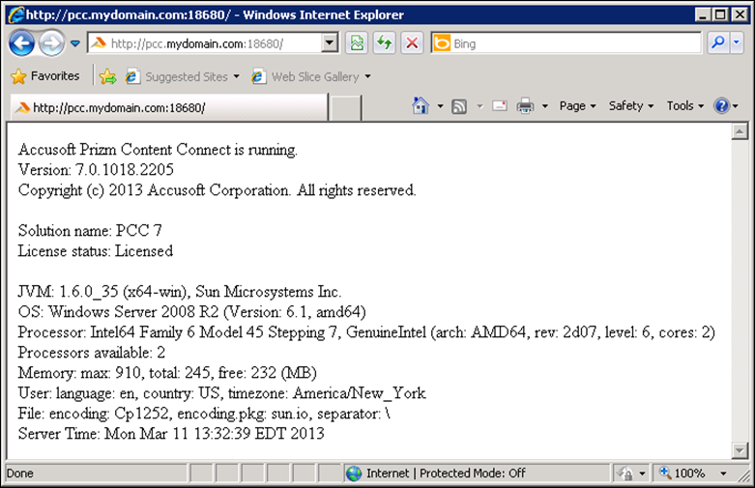The image size is (755, 488).
Task: Click Internet Explorer title bar icon
Action: coord(15,14)
